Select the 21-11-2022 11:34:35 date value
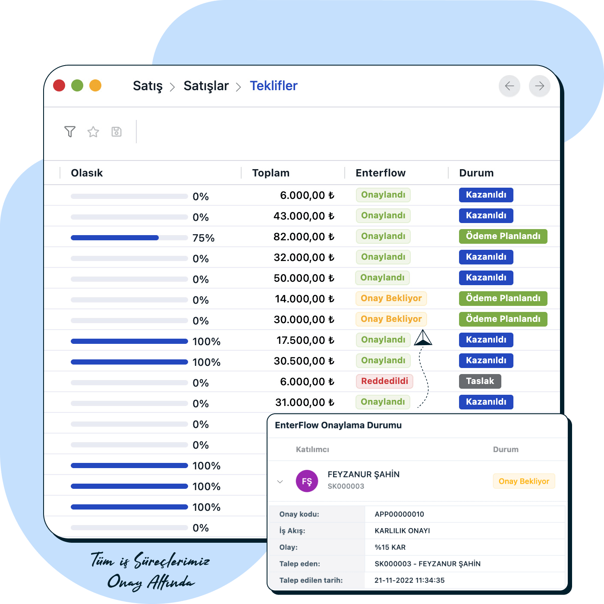Screen dimensions: 604x604 (x=409, y=580)
